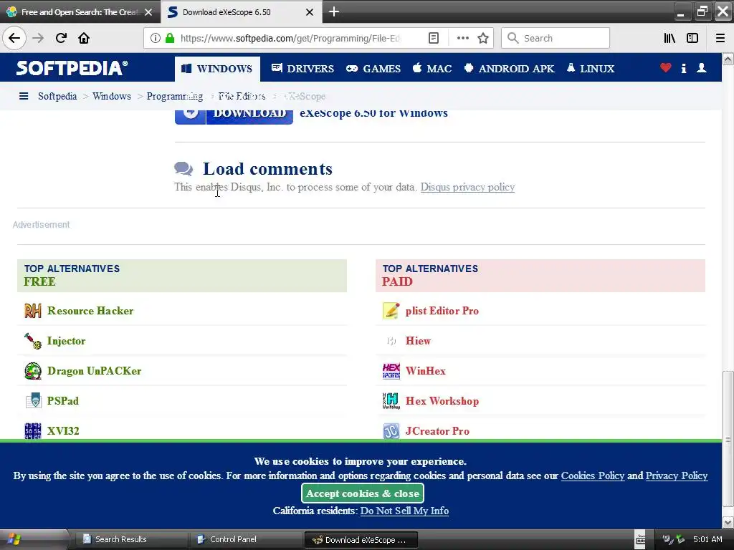Click the Injector syringe icon

pyautogui.click(x=33, y=341)
